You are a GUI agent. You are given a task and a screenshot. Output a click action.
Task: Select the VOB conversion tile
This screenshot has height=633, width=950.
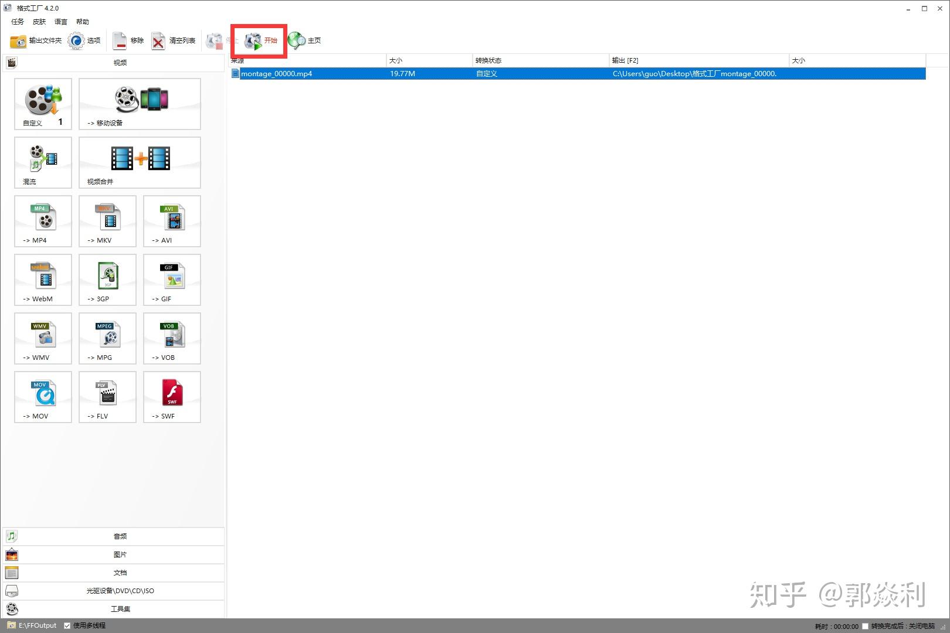pyautogui.click(x=172, y=338)
